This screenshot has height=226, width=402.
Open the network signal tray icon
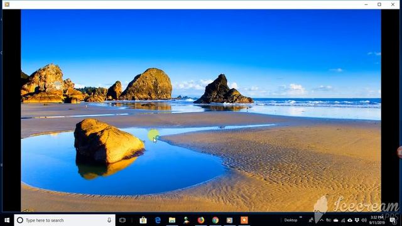(x=343, y=220)
